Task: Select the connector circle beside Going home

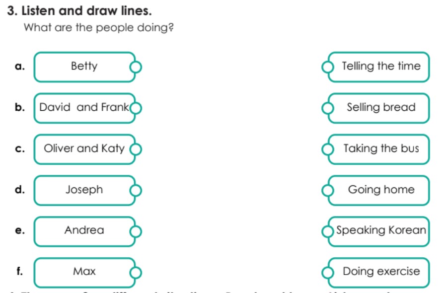Action: 328,190
